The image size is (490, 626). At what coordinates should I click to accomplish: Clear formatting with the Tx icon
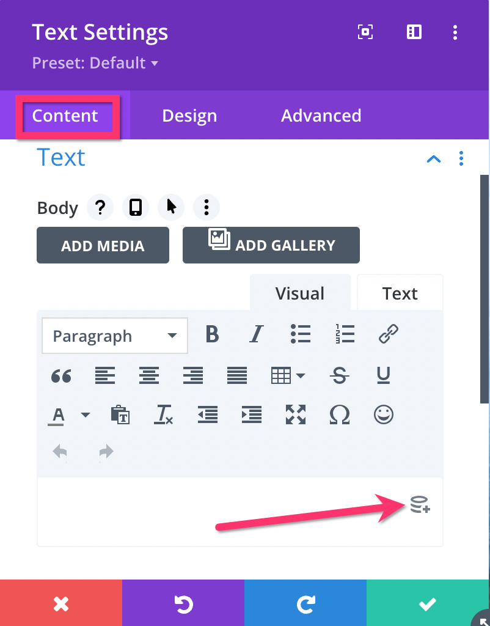pos(163,414)
